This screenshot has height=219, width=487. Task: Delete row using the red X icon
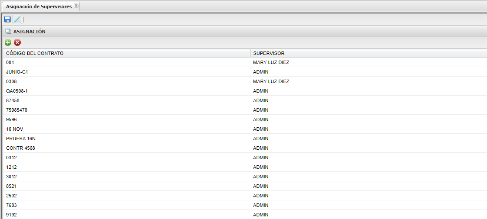tap(17, 42)
